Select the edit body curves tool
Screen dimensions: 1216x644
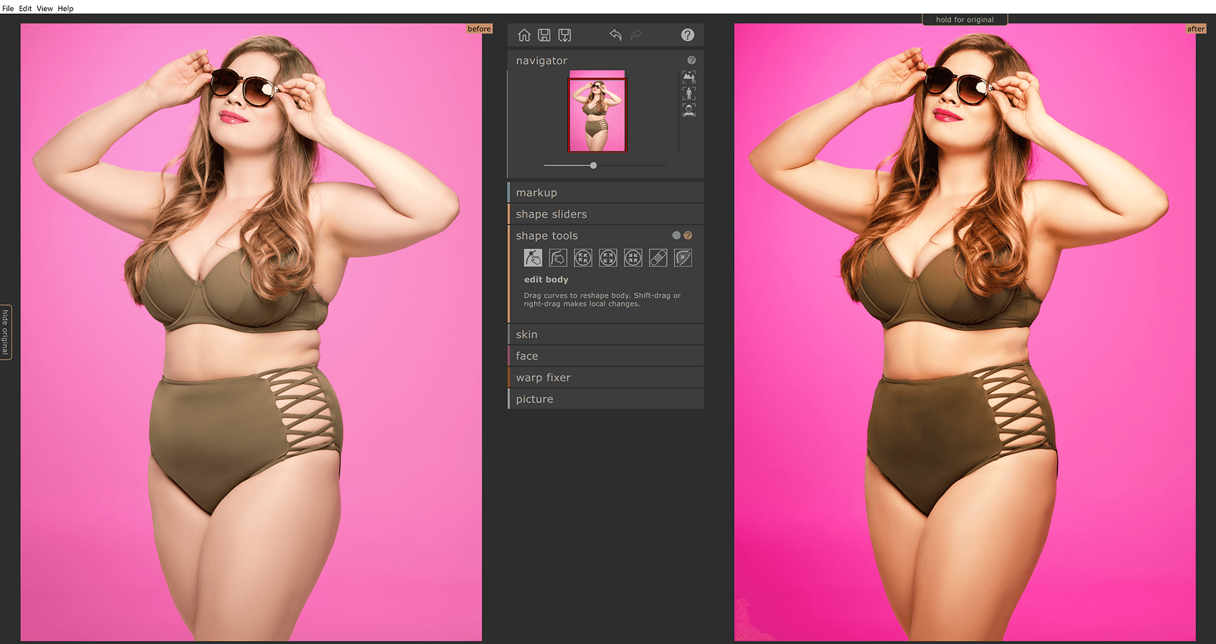point(533,258)
